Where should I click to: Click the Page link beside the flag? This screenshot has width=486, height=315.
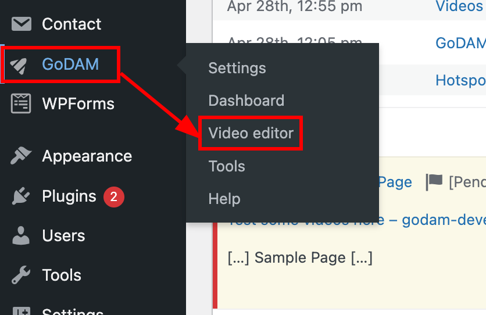tap(395, 182)
